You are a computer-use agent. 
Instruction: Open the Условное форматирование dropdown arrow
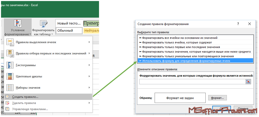click(30, 34)
